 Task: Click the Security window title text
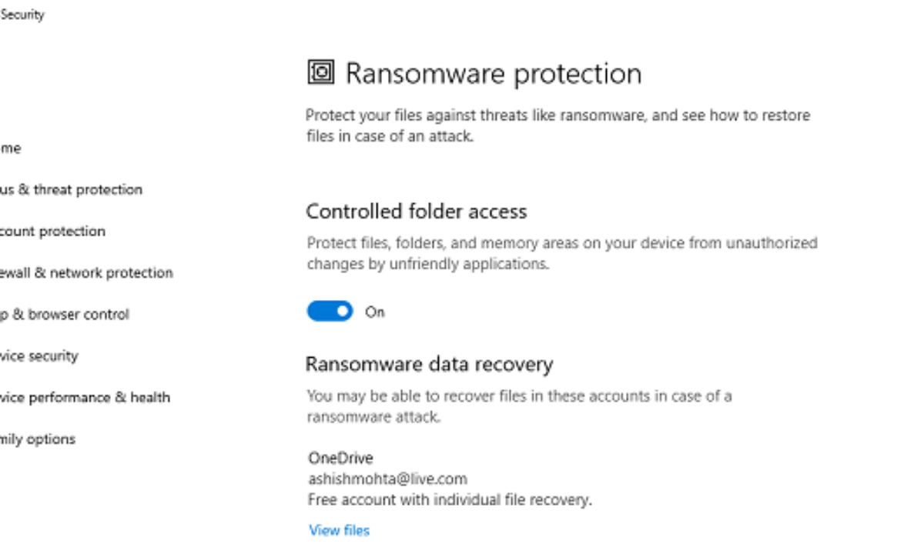point(22,15)
